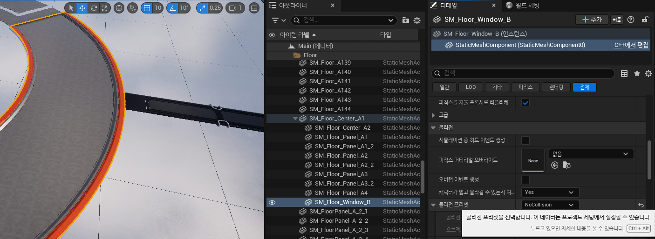Toggle rotation angle snapping
655x239 pixels.
(172, 8)
